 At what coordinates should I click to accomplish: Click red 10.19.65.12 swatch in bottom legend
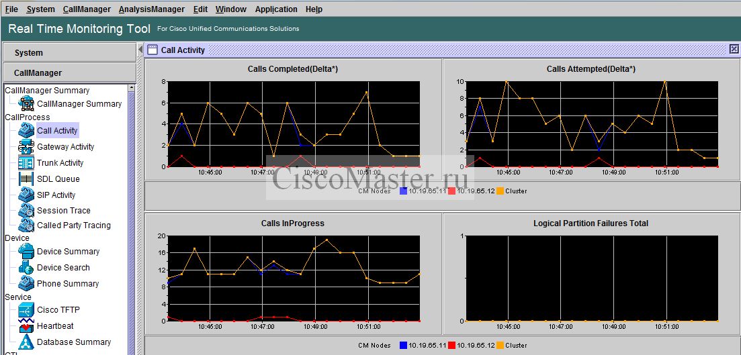click(451, 345)
